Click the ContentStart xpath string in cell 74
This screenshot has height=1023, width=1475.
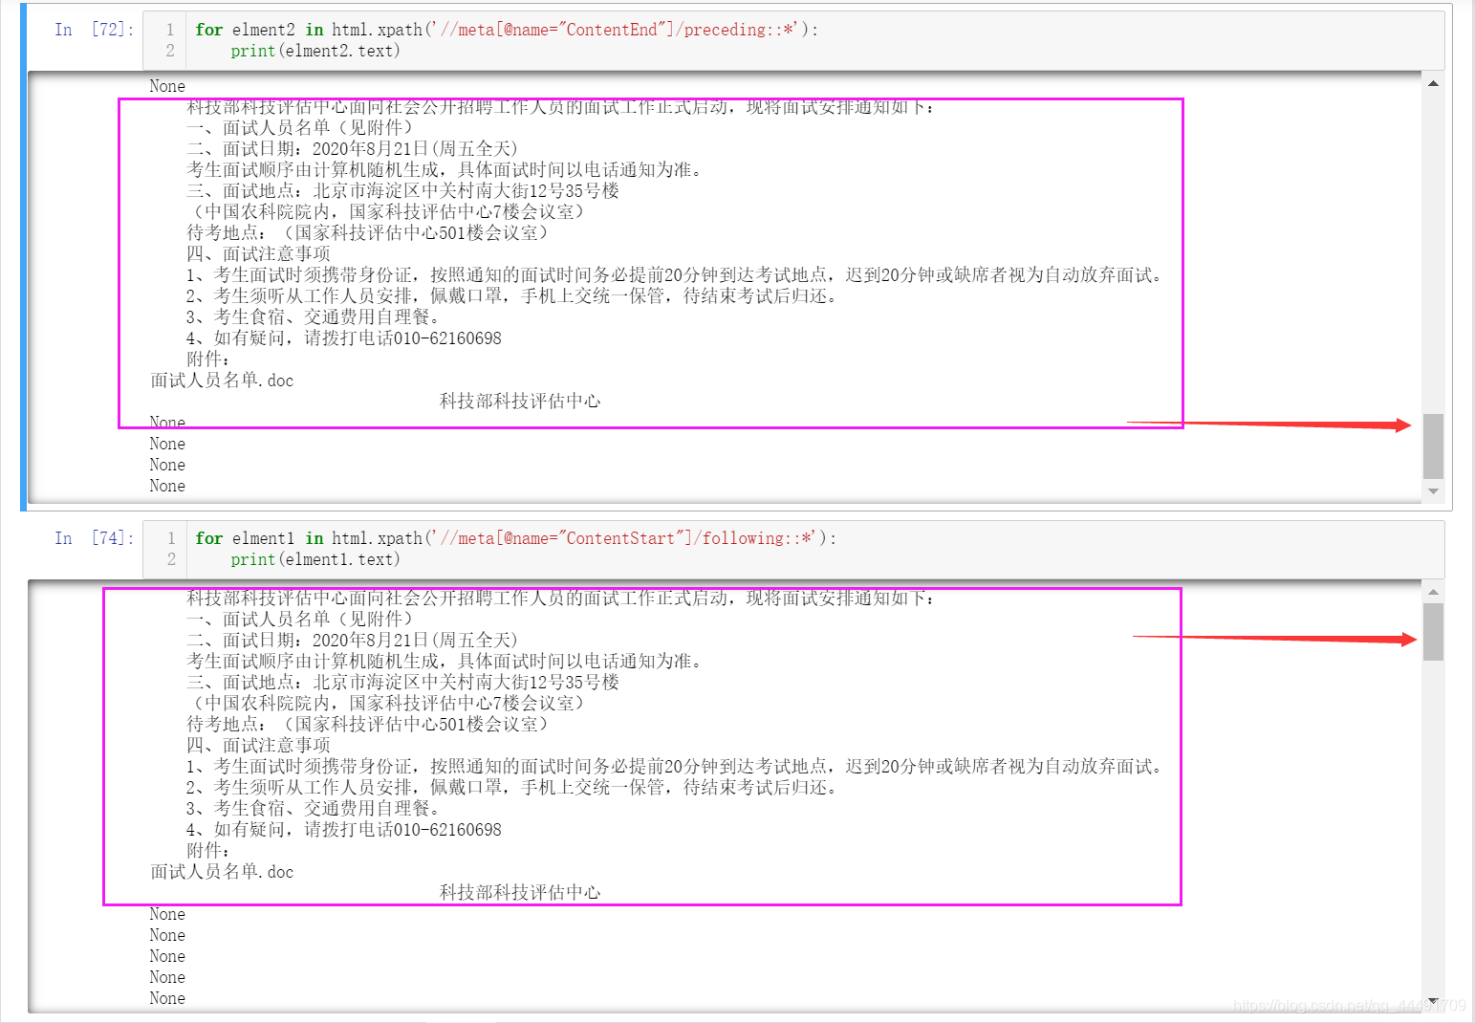point(624,538)
